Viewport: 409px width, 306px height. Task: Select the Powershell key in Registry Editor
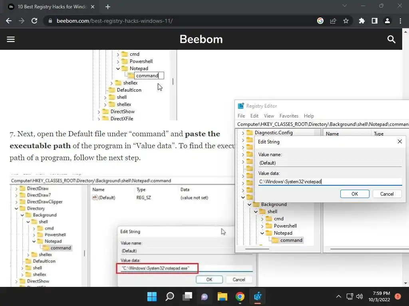(285, 226)
